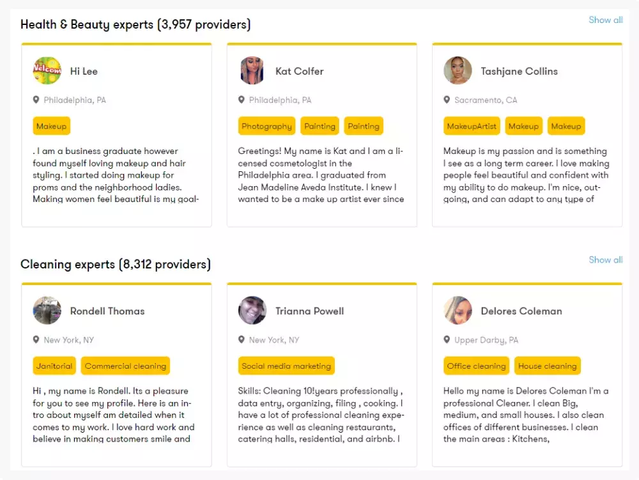This screenshot has width=639, height=480.
Task: Open Rondell Thomas' name link
Action: [107, 311]
